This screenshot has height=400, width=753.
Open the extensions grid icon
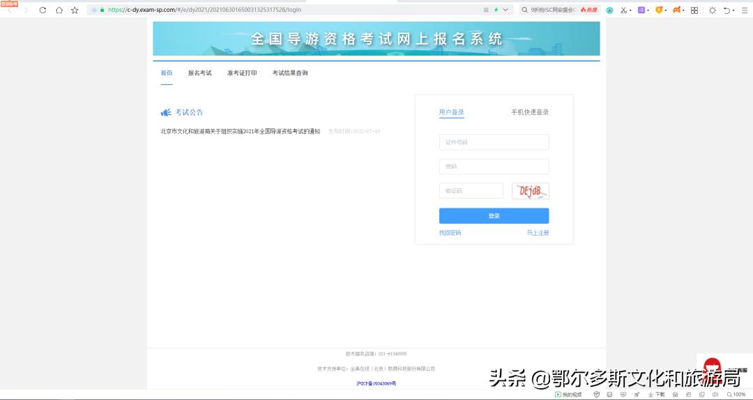click(x=694, y=10)
